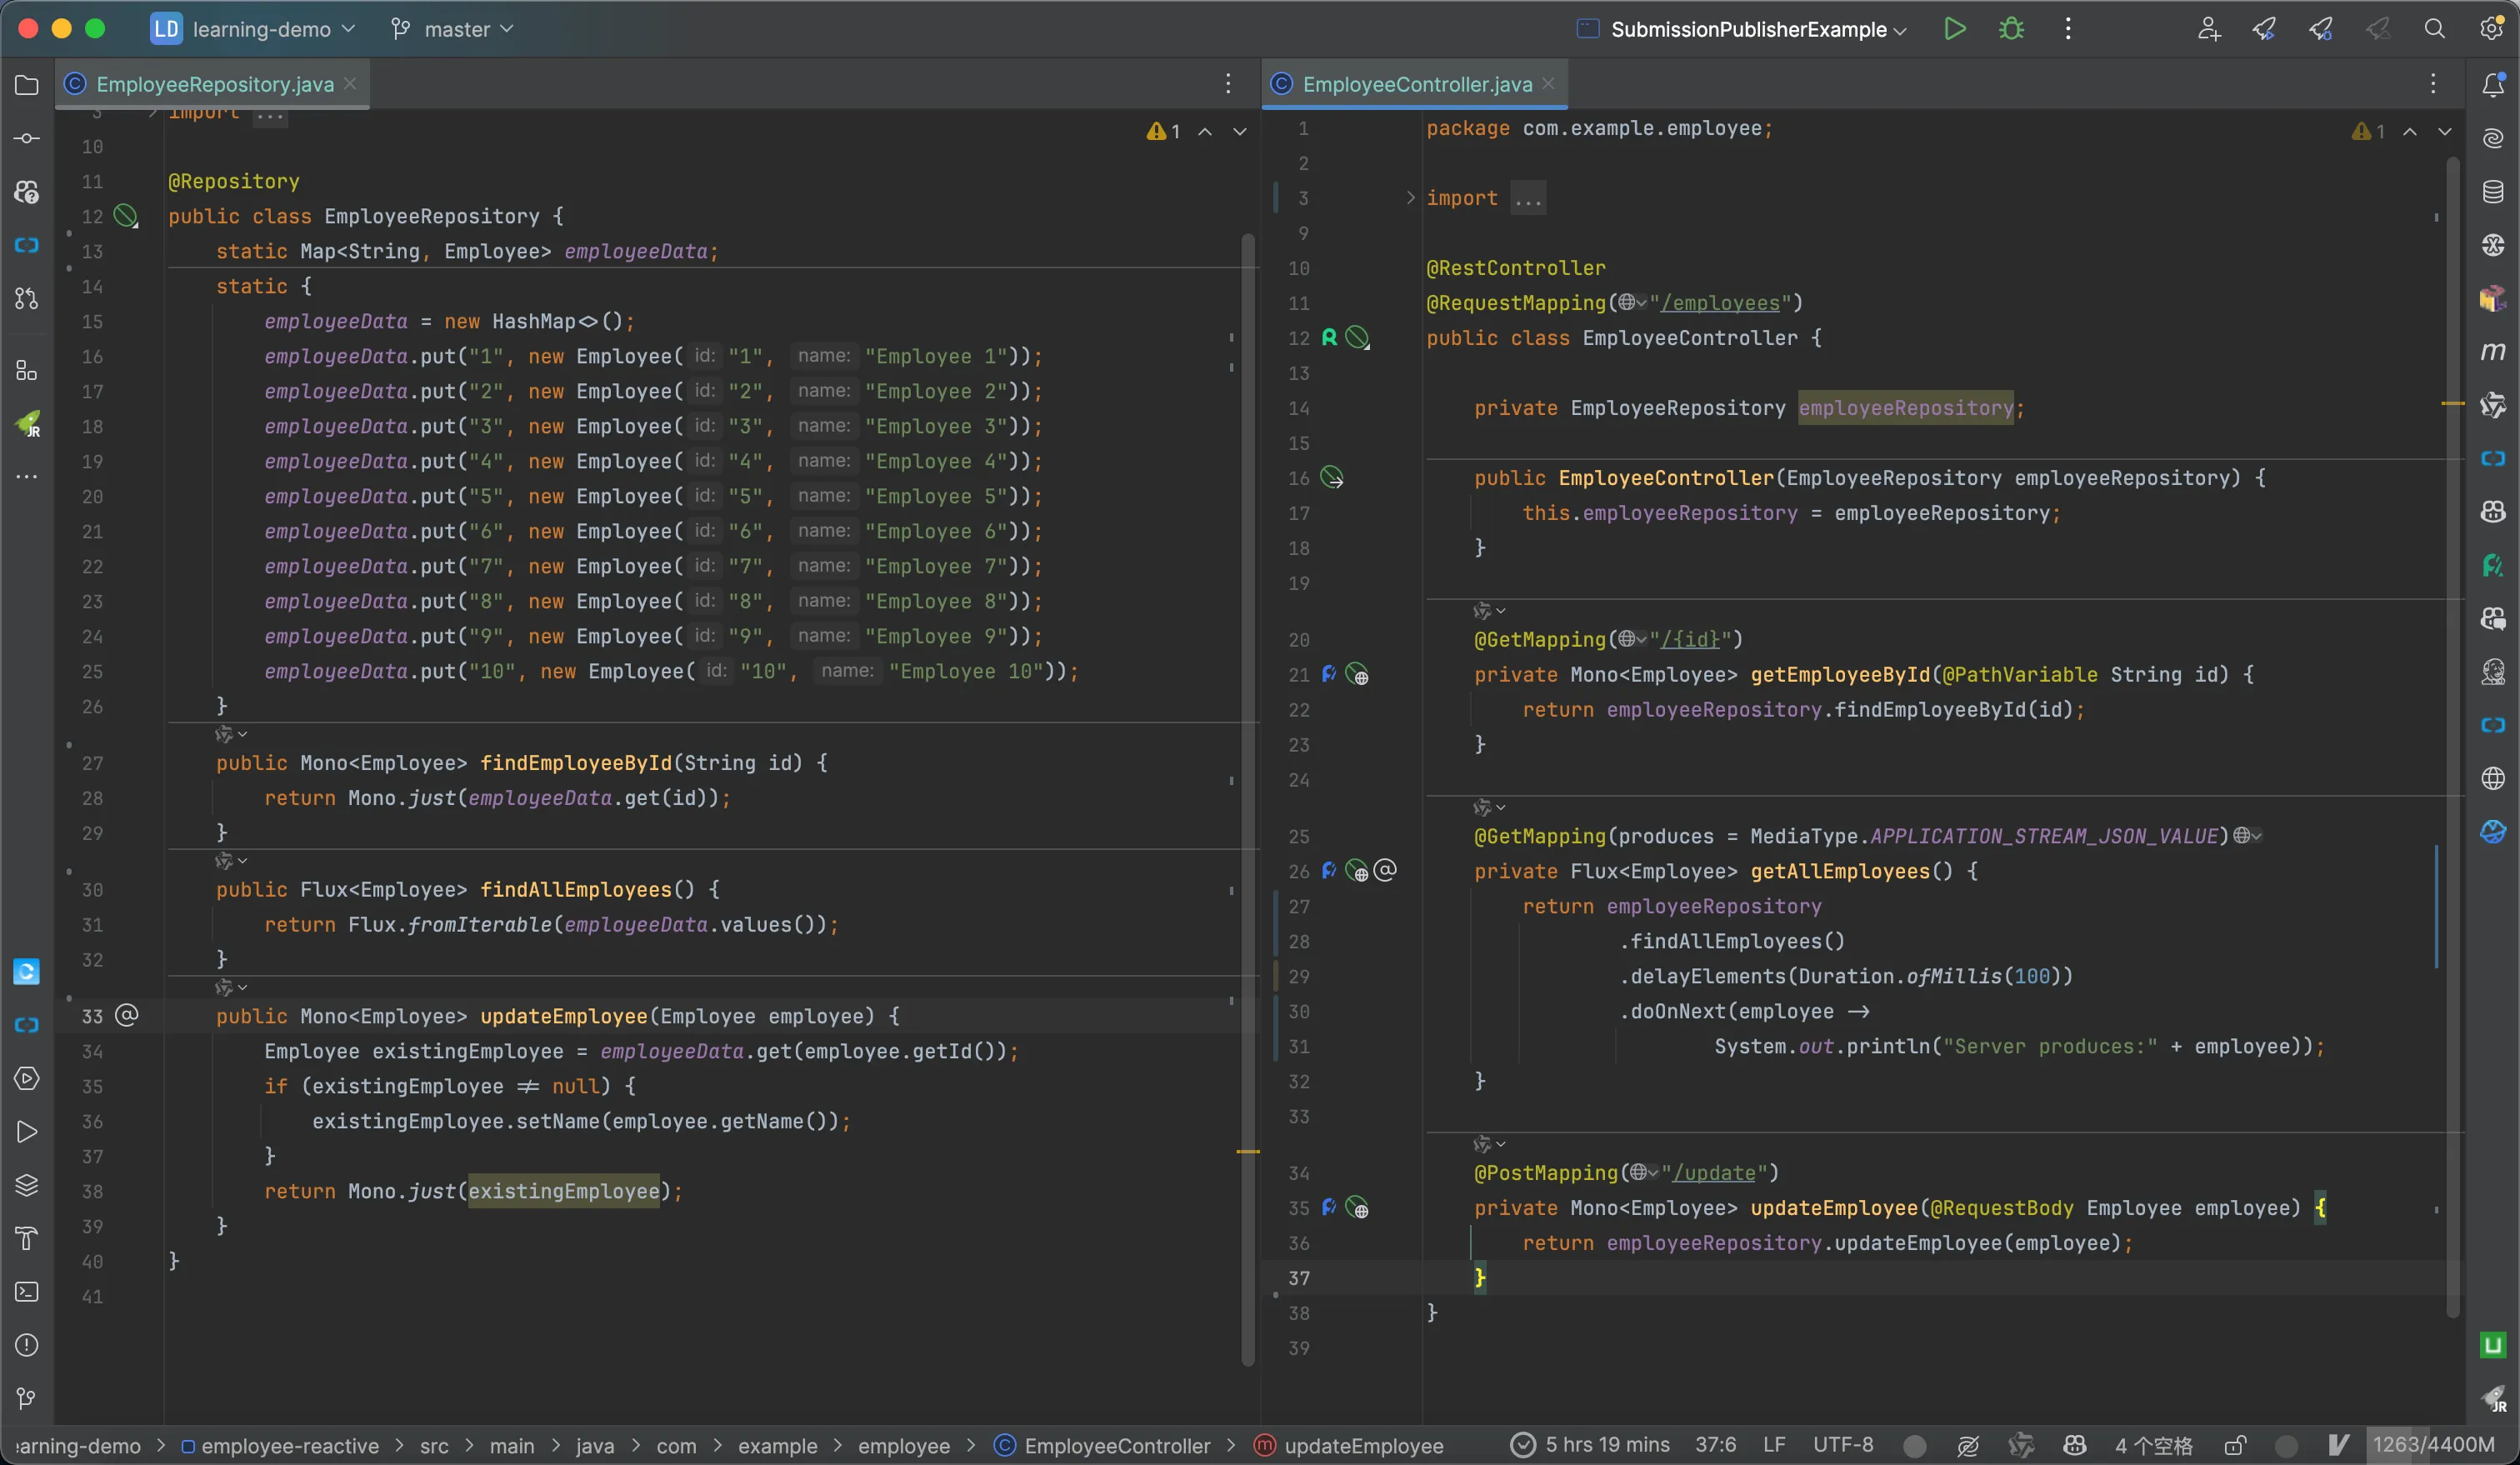Click right editor vertical scrollbar
Screen dimensions: 2520x1465
2453,737
